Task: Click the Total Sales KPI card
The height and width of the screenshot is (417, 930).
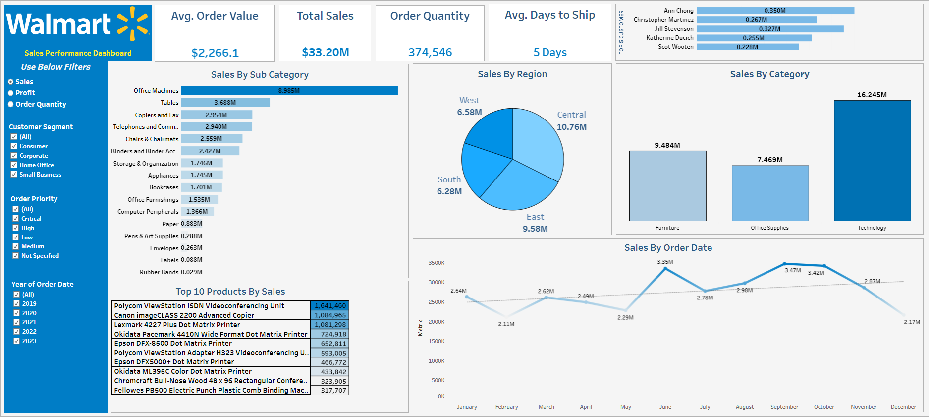Action: 325,33
